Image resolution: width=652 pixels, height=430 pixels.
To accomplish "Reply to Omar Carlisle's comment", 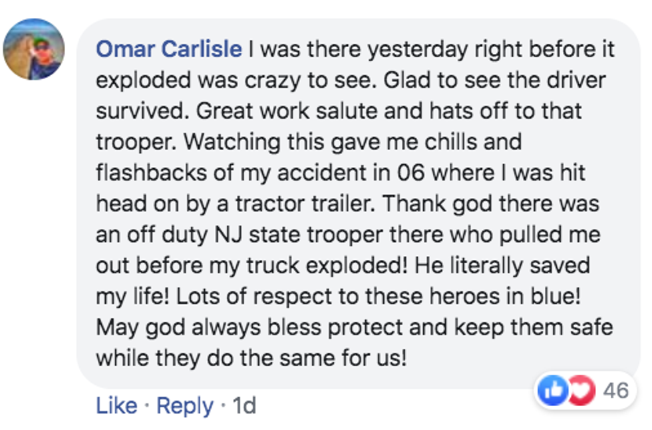I will [x=185, y=405].
